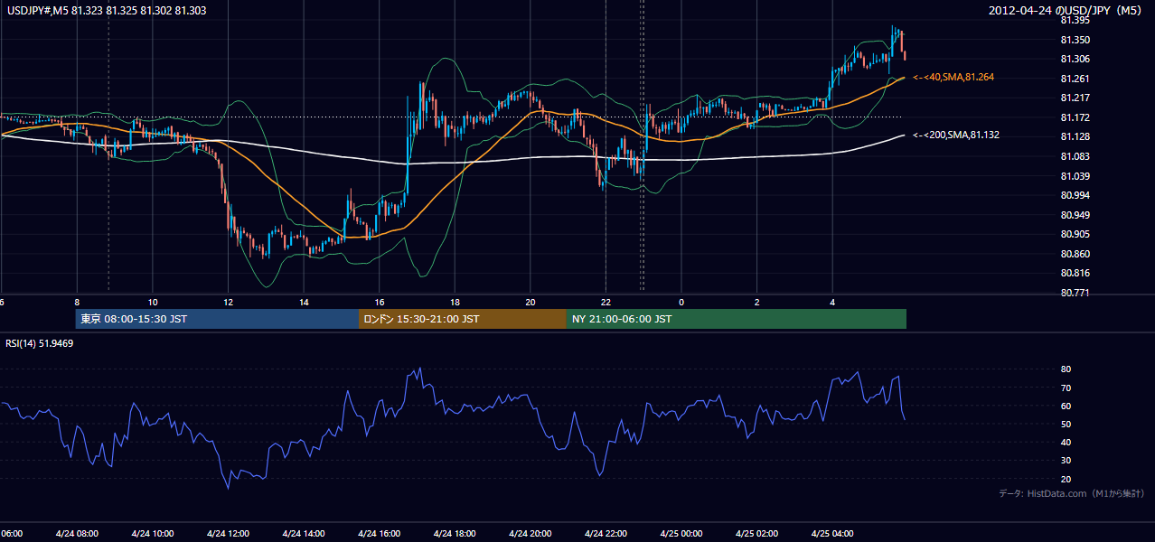Click the 4/24 22:00 time axis label
This screenshot has height=542, width=1155.
606,533
